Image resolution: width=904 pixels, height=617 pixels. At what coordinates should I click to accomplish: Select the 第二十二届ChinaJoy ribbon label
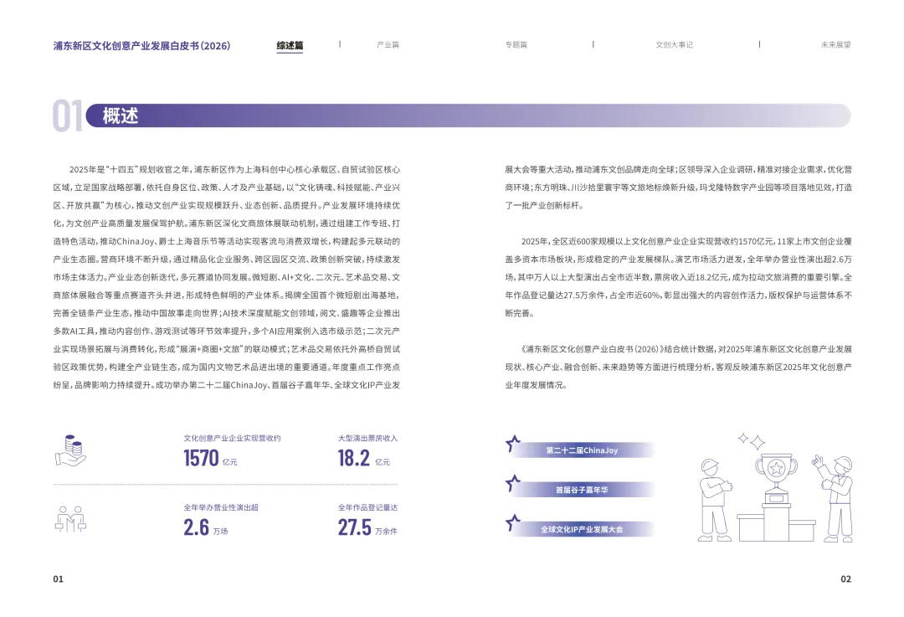click(x=582, y=450)
